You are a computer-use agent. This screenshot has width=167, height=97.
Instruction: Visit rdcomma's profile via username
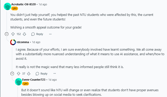click(23, 42)
